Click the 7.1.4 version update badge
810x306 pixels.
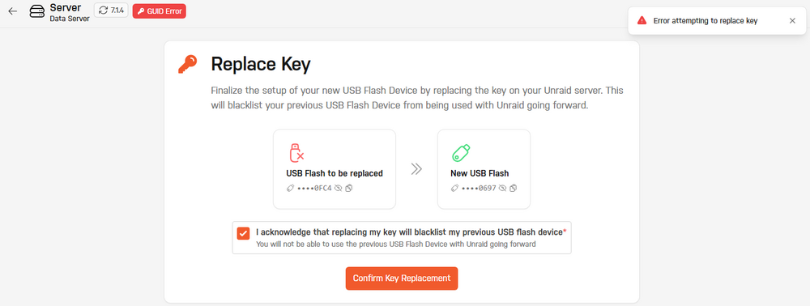coord(110,11)
